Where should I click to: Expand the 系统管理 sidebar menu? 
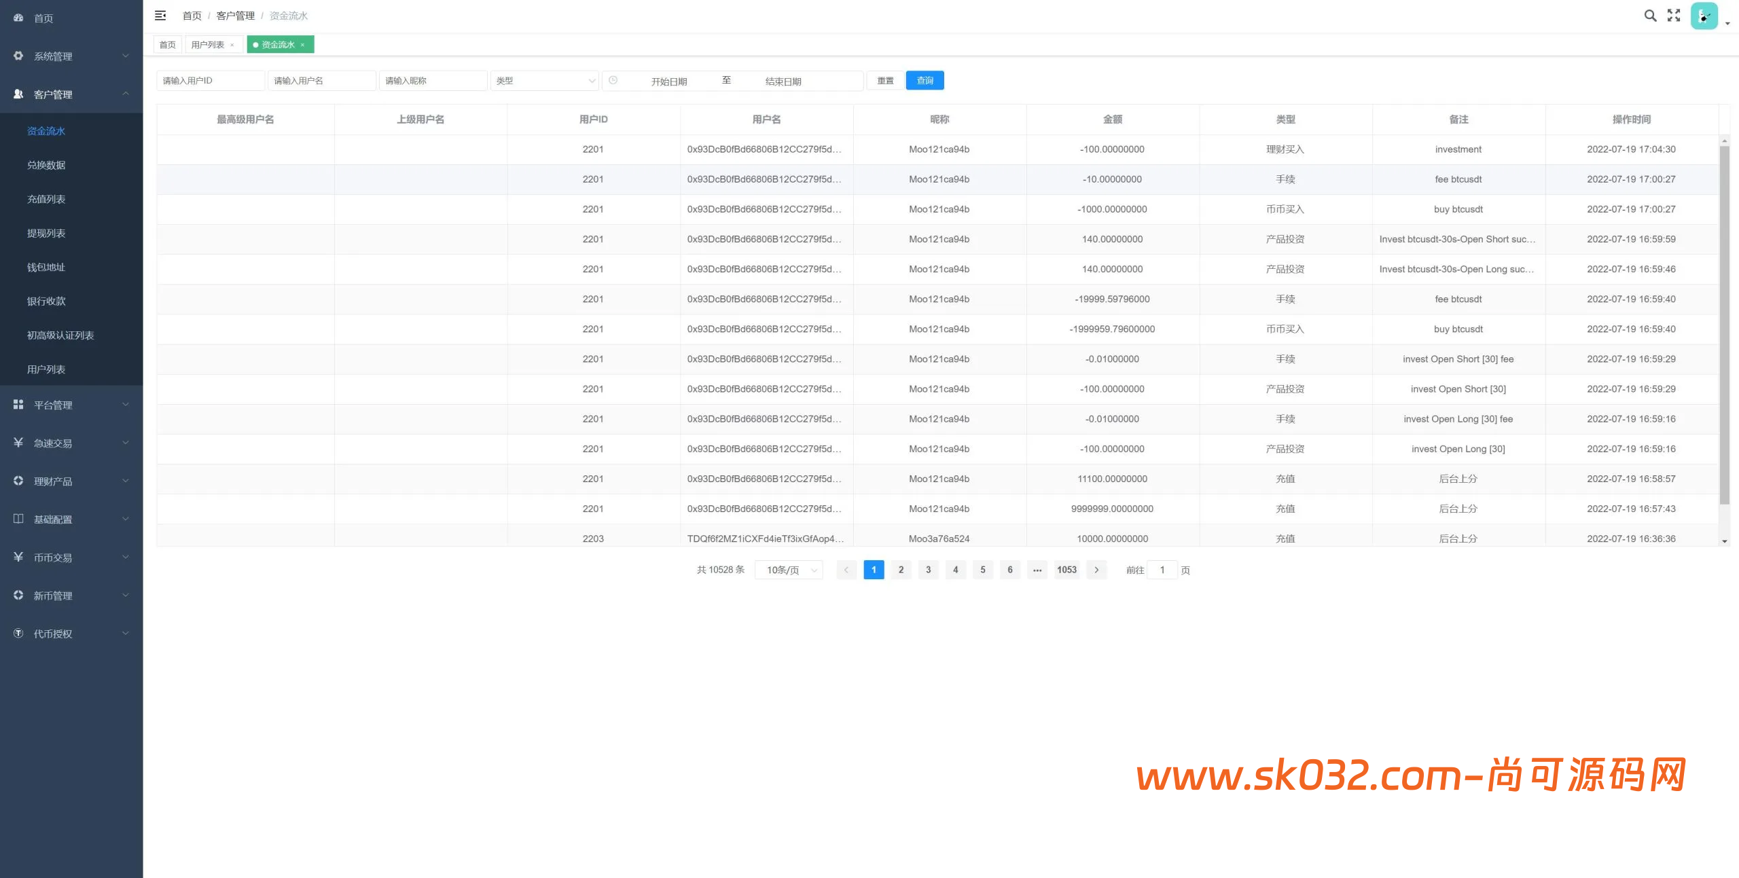click(x=71, y=56)
